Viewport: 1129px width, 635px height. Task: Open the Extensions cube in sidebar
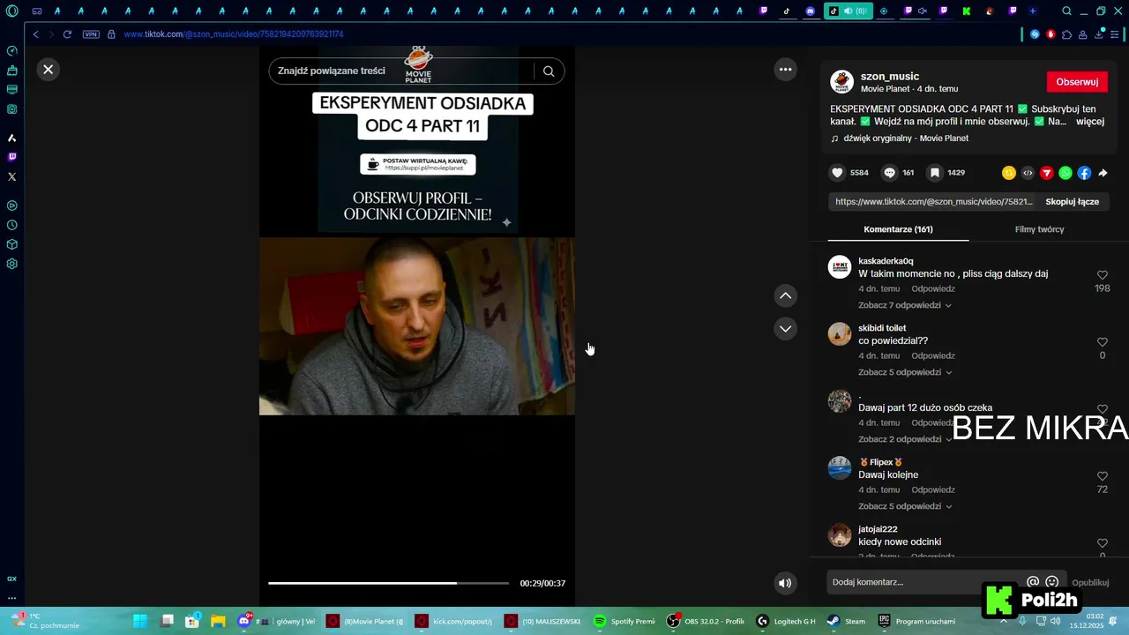[12, 244]
